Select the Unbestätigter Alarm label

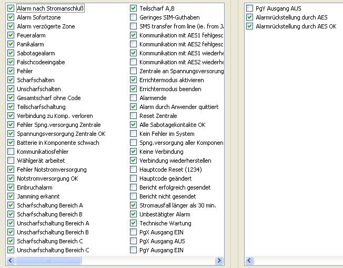point(165,214)
